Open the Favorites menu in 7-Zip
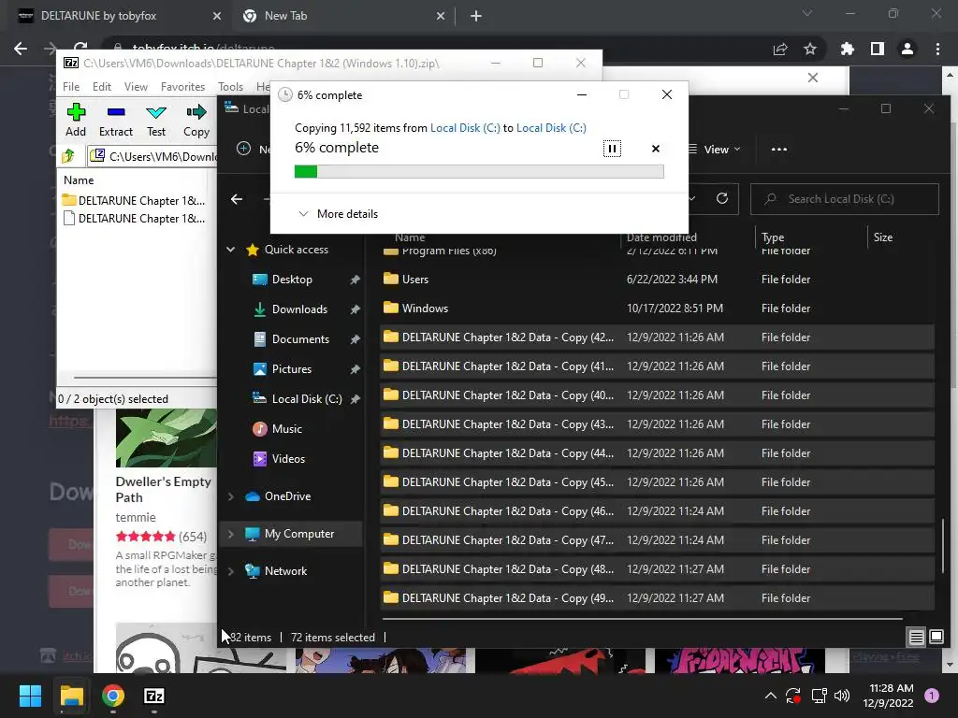The width and height of the screenshot is (958, 718). point(182,87)
